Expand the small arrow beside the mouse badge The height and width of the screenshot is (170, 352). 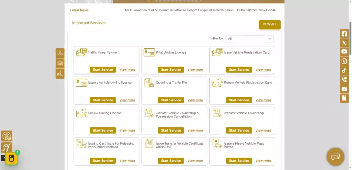[x=3, y=158]
